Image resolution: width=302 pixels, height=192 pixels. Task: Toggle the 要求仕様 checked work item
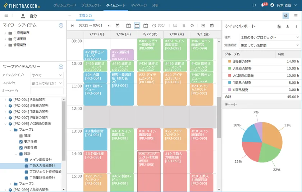pyautogui.click(x=21, y=142)
